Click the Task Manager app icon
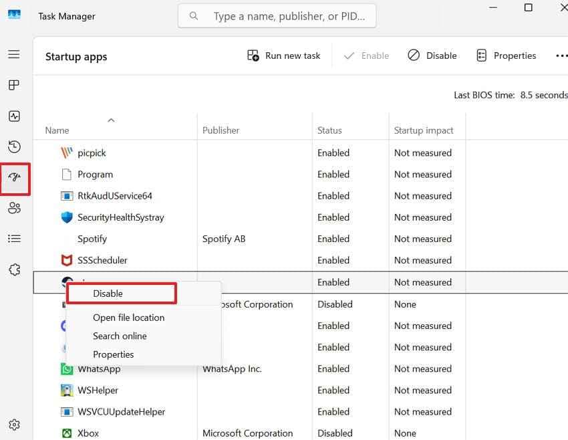Image resolution: width=568 pixels, height=440 pixels. click(x=14, y=15)
